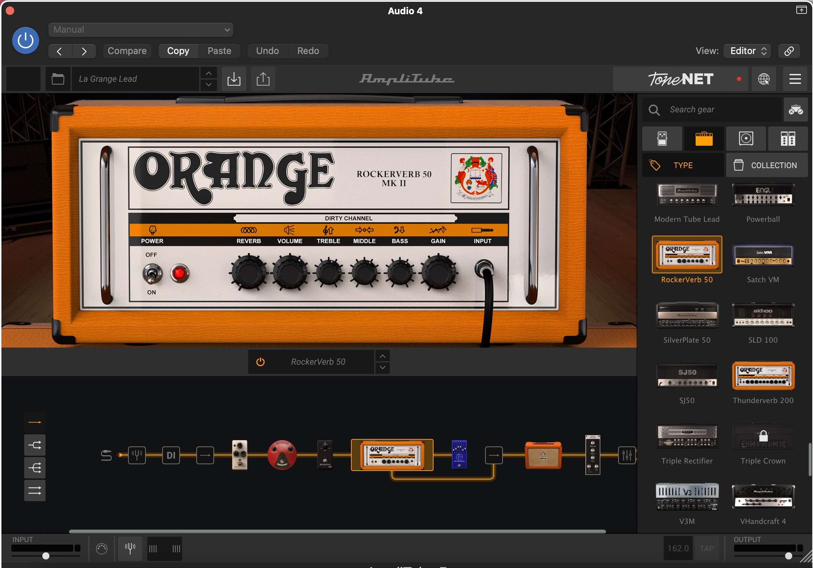Click the amp TREBLE knob
The height and width of the screenshot is (568, 813).
coord(329,273)
